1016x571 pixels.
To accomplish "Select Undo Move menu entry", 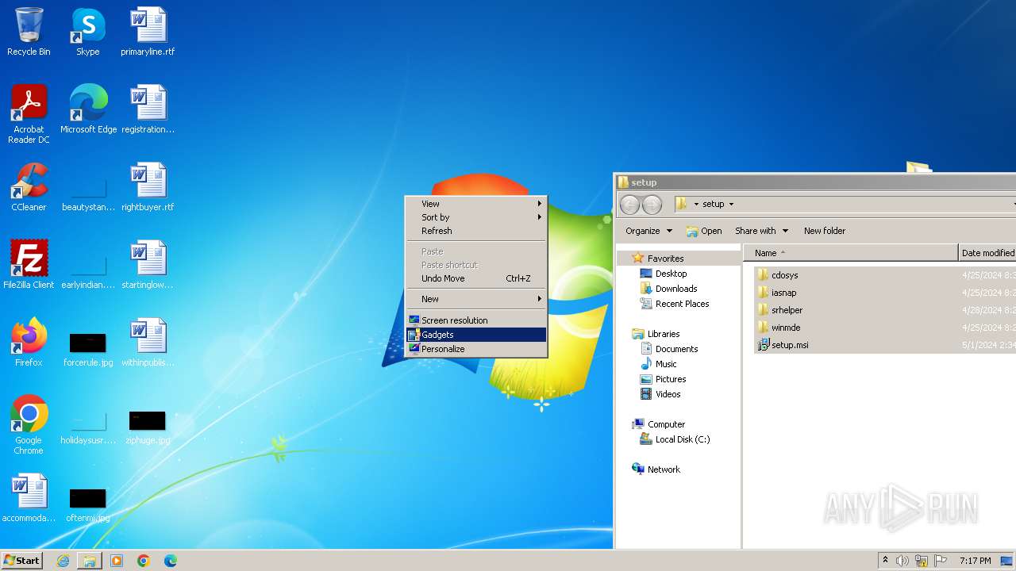I will click(x=476, y=278).
